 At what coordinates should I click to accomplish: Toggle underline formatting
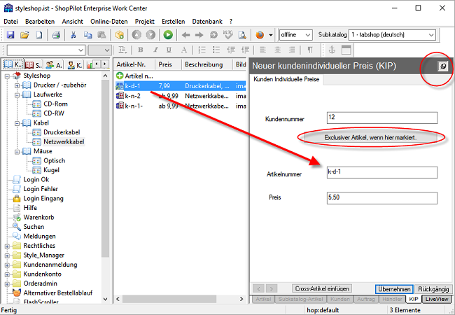point(169,50)
